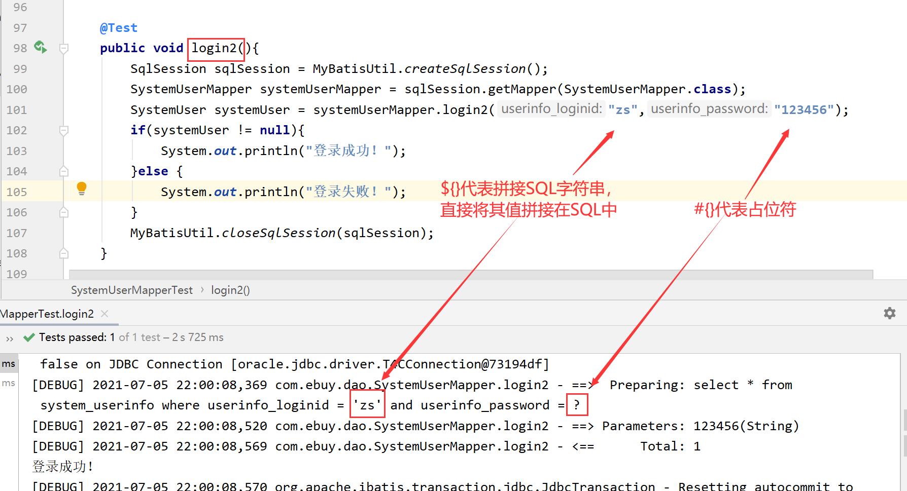
Task: Click the userinfo_password parameter hint
Action: [x=709, y=109]
